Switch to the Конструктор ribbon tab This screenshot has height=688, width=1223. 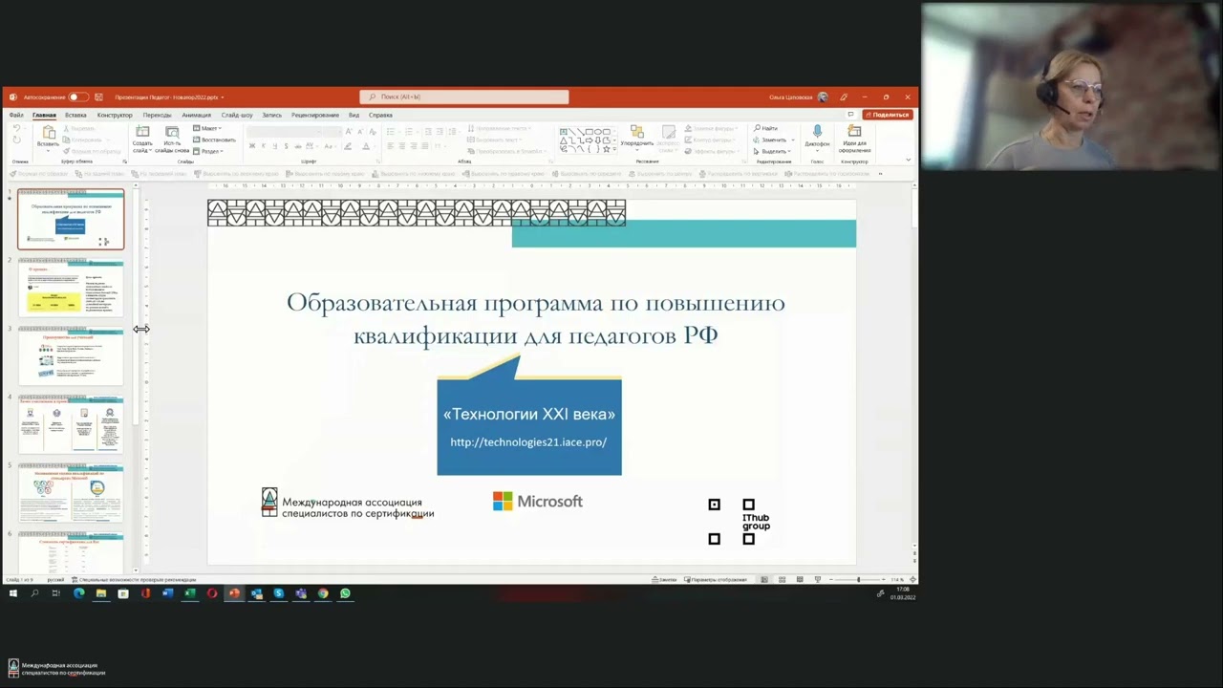(115, 115)
